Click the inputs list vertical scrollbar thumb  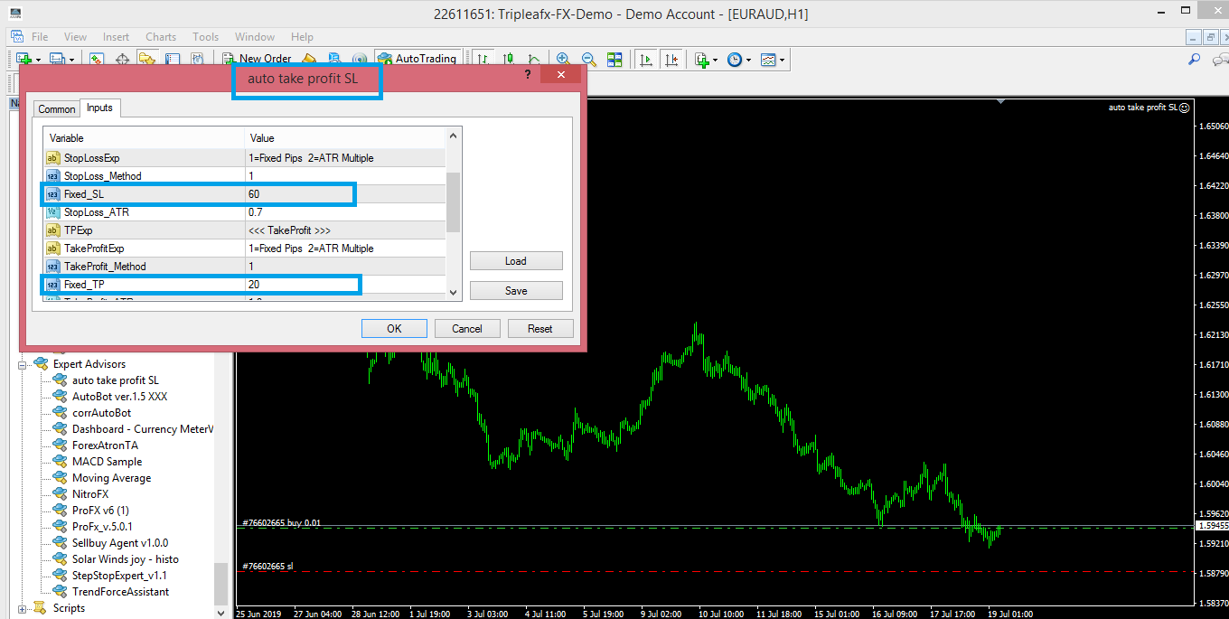(454, 202)
